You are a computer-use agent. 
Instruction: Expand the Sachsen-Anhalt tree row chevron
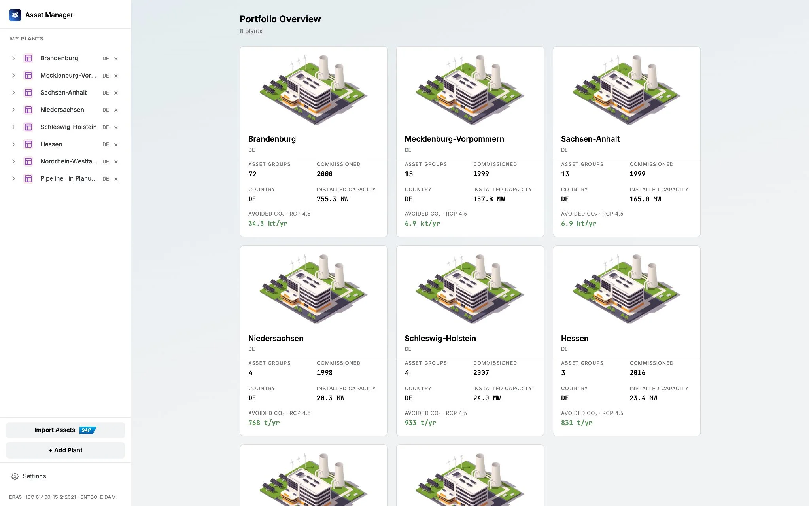[13, 93]
